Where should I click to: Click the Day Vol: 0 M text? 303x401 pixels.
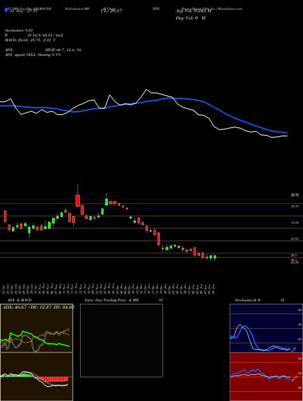pos(190,18)
